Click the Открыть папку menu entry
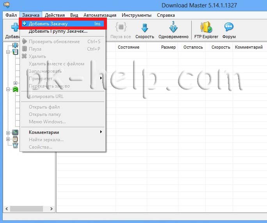This screenshot has width=267, height=223. [63, 114]
